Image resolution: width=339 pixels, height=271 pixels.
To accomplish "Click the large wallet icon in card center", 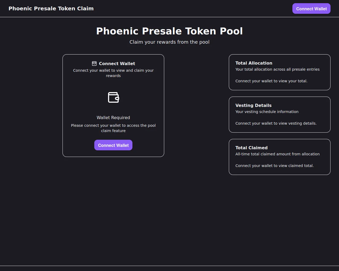I will (x=113, y=97).
